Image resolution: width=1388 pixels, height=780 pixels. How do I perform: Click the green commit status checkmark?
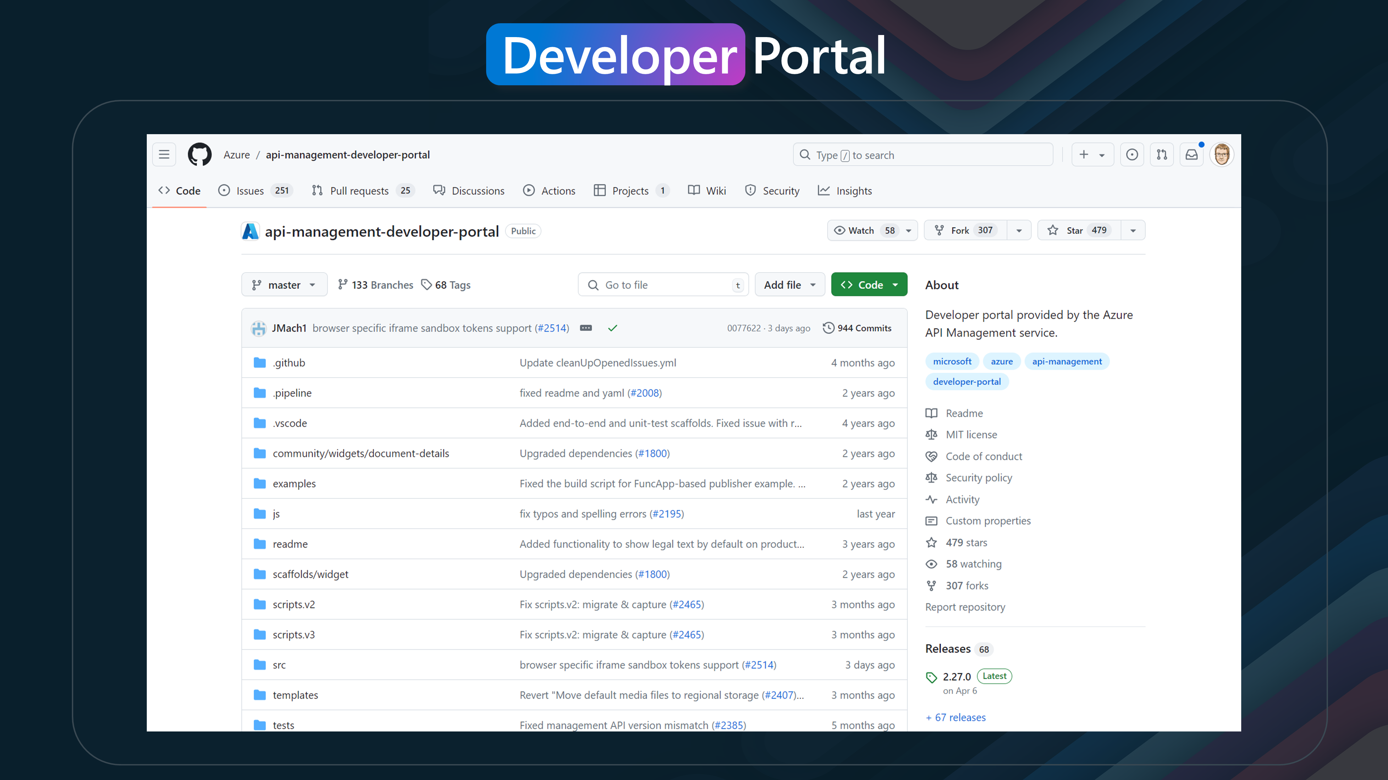(x=613, y=328)
